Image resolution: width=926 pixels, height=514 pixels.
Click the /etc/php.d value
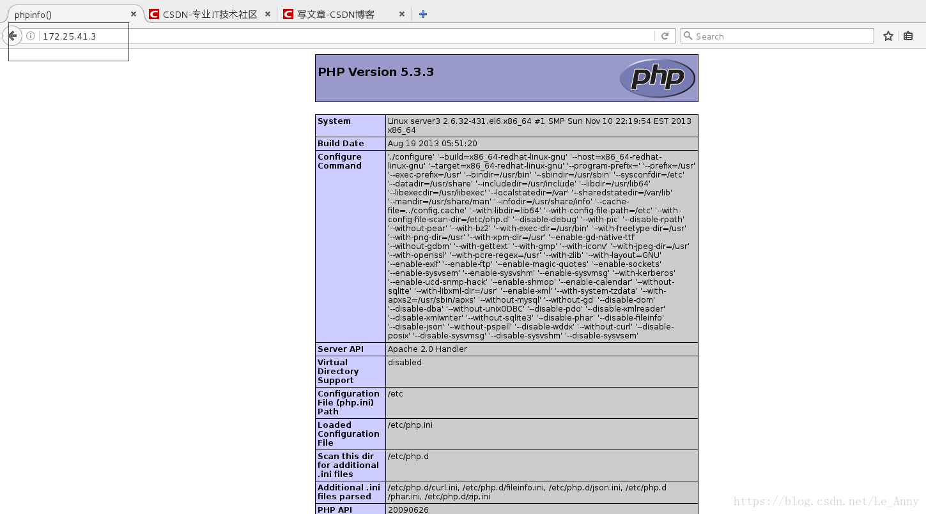(408, 457)
